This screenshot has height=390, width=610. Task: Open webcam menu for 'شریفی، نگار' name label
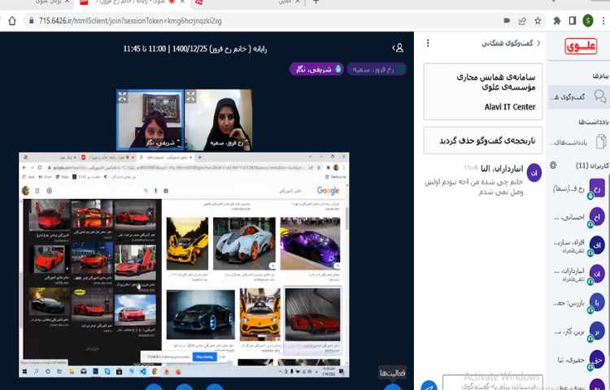click(163, 143)
